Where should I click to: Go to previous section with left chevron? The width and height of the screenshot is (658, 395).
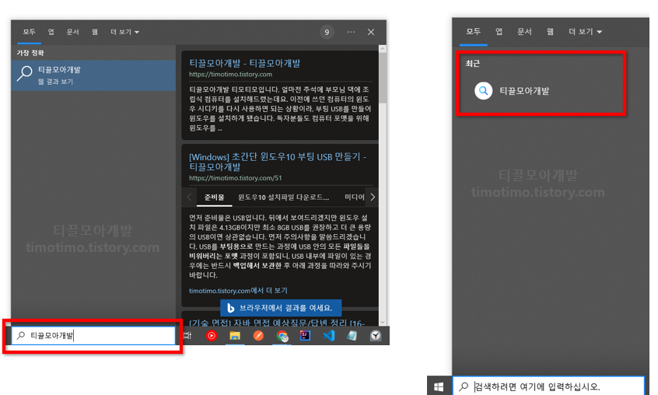click(x=189, y=197)
